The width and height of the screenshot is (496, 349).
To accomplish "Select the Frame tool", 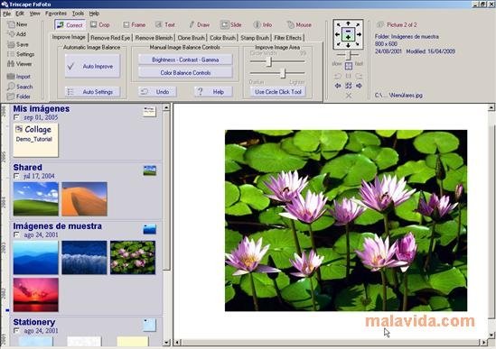I will coord(134,24).
